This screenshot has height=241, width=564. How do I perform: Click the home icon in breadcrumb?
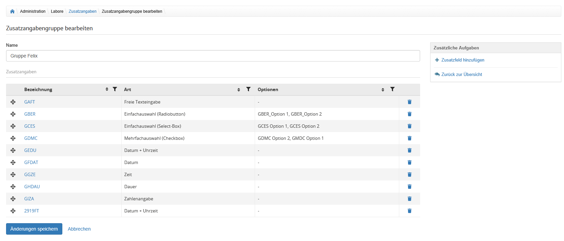pyautogui.click(x=12, y=11)
